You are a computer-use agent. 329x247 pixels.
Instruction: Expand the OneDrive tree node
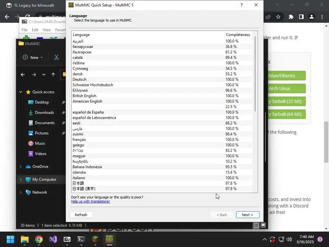[21, 167]
